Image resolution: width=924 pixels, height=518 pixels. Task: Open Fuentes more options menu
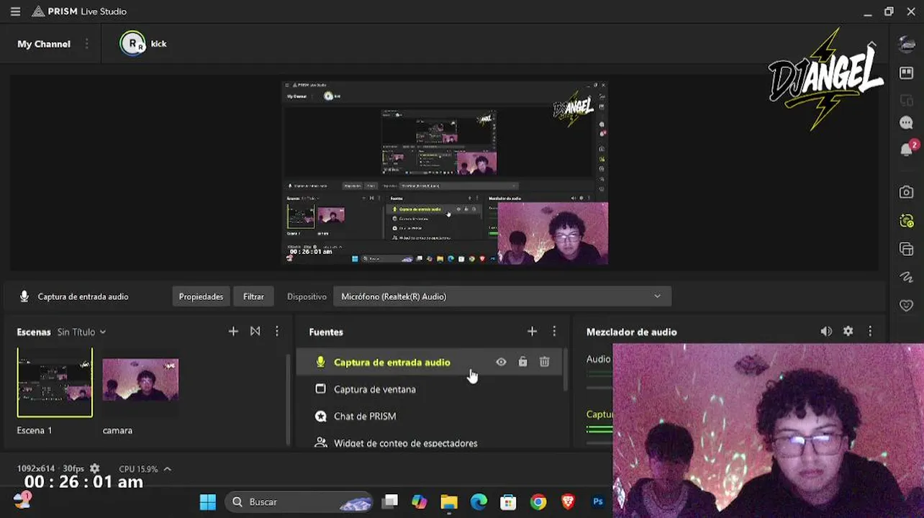pyautogui.click(x=554, y=331)
